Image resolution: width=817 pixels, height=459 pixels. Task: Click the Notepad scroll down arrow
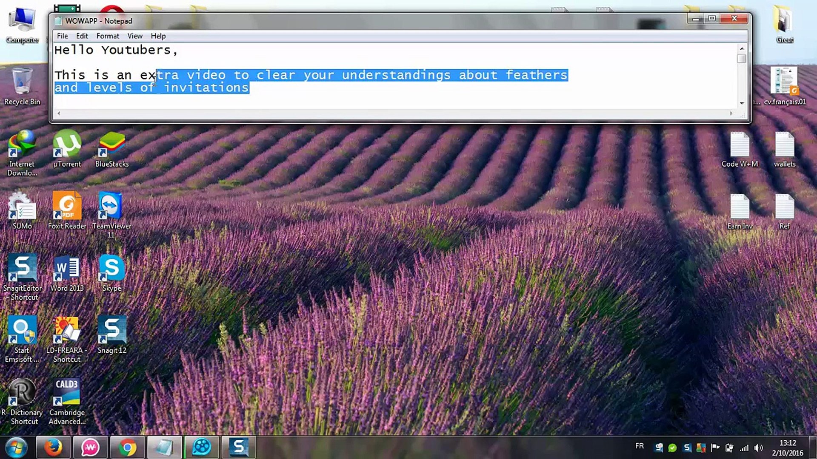(x=742, y=103)
